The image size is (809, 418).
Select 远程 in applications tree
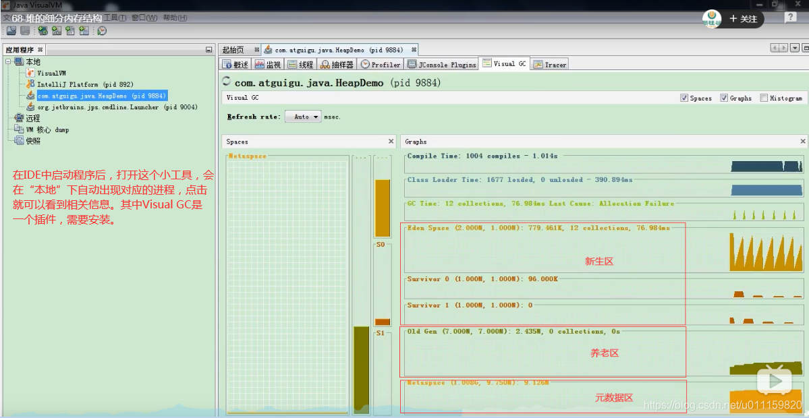pyautogui.click(x=33, y=118)
